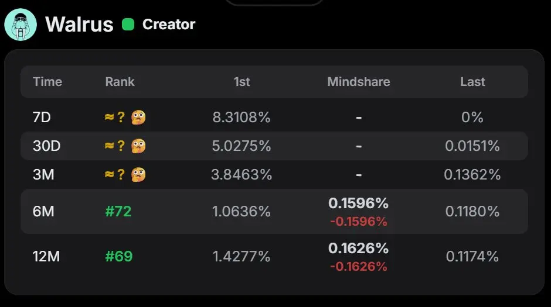Click the 1st column header
The image size is (551, 307).
click(x=242, y=82)
